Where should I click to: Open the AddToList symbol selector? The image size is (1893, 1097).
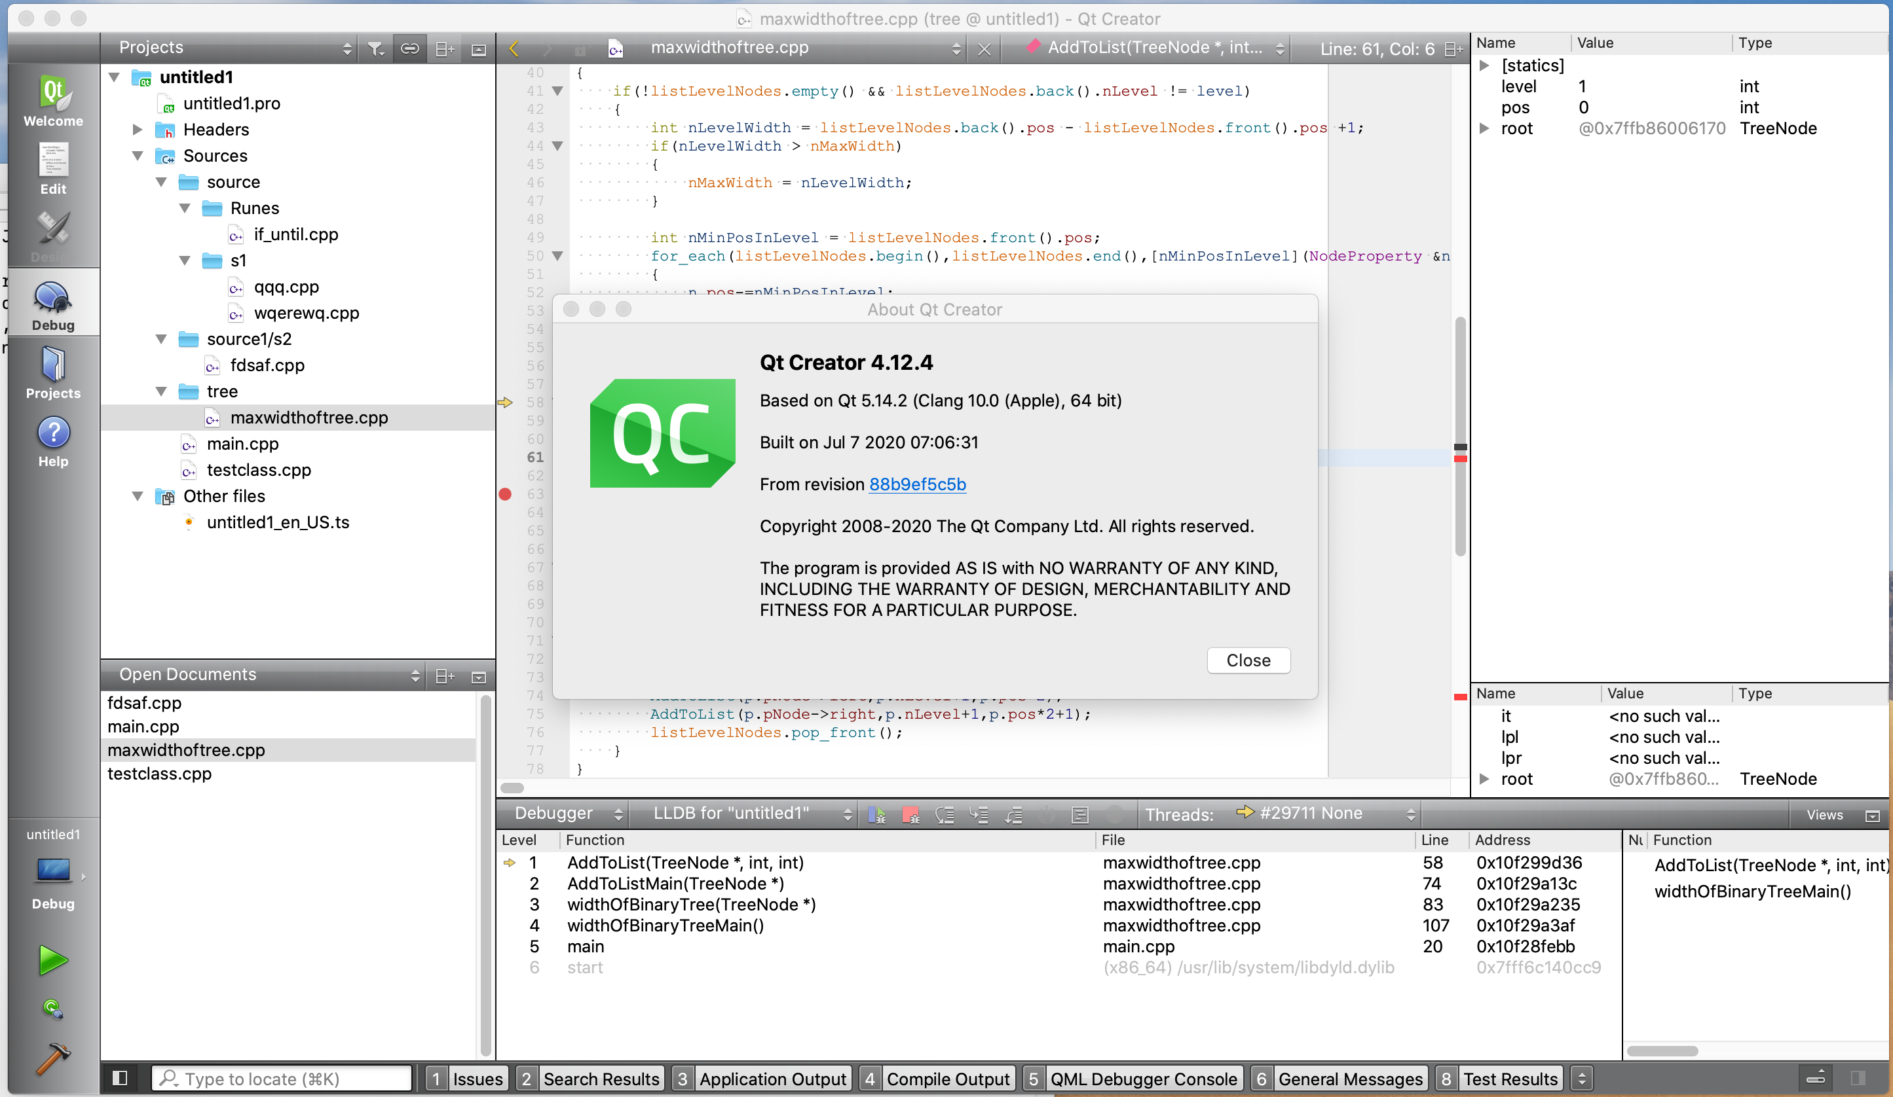[x=1155, y=48]
